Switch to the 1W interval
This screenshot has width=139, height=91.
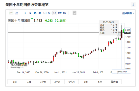(60, 13)
